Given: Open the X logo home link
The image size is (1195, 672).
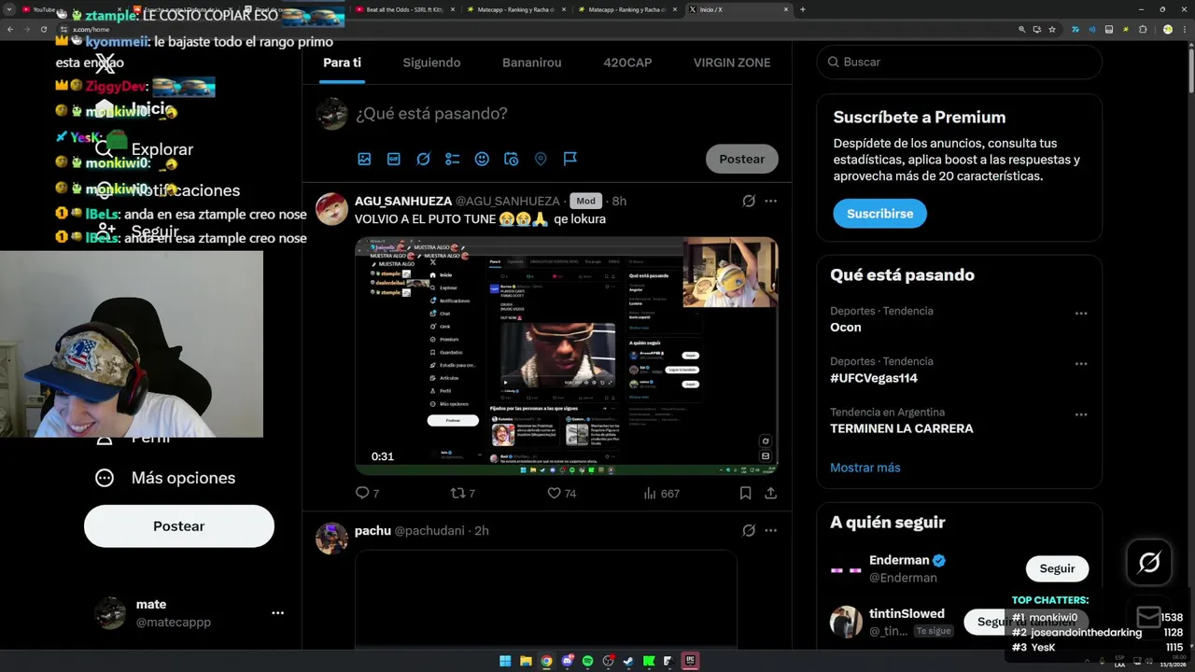Looking at the screenshot, I should (105, 63).
